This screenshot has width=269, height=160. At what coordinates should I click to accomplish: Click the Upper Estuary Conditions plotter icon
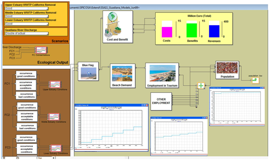point(55,84)
